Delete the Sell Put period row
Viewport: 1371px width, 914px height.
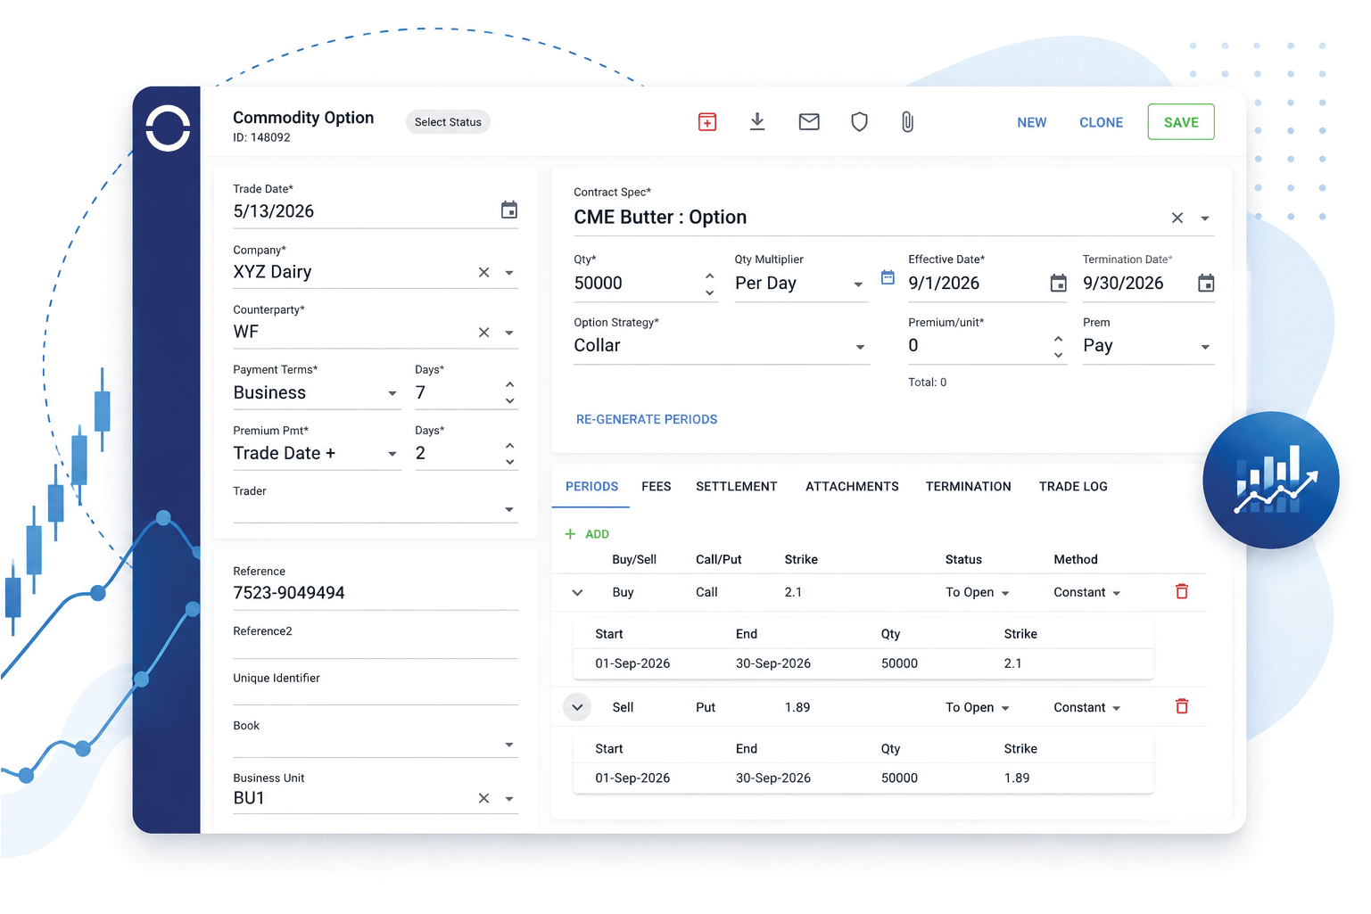pyautogui.click(x=1182, y=706)
